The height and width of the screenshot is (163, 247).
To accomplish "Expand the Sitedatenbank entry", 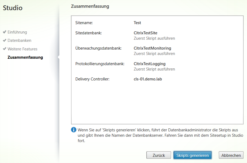I will (88, 33).
